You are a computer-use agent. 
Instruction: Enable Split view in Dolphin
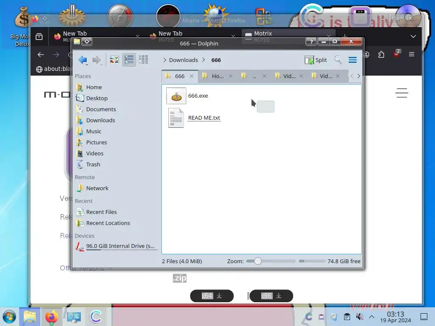pos(316,60)
